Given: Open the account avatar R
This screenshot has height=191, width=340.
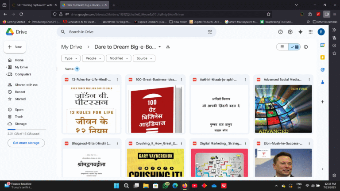Looking at the screenshot, I should (321, 32).
